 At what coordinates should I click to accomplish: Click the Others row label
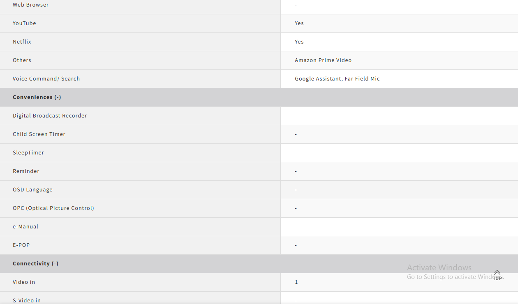coord(22,60)
